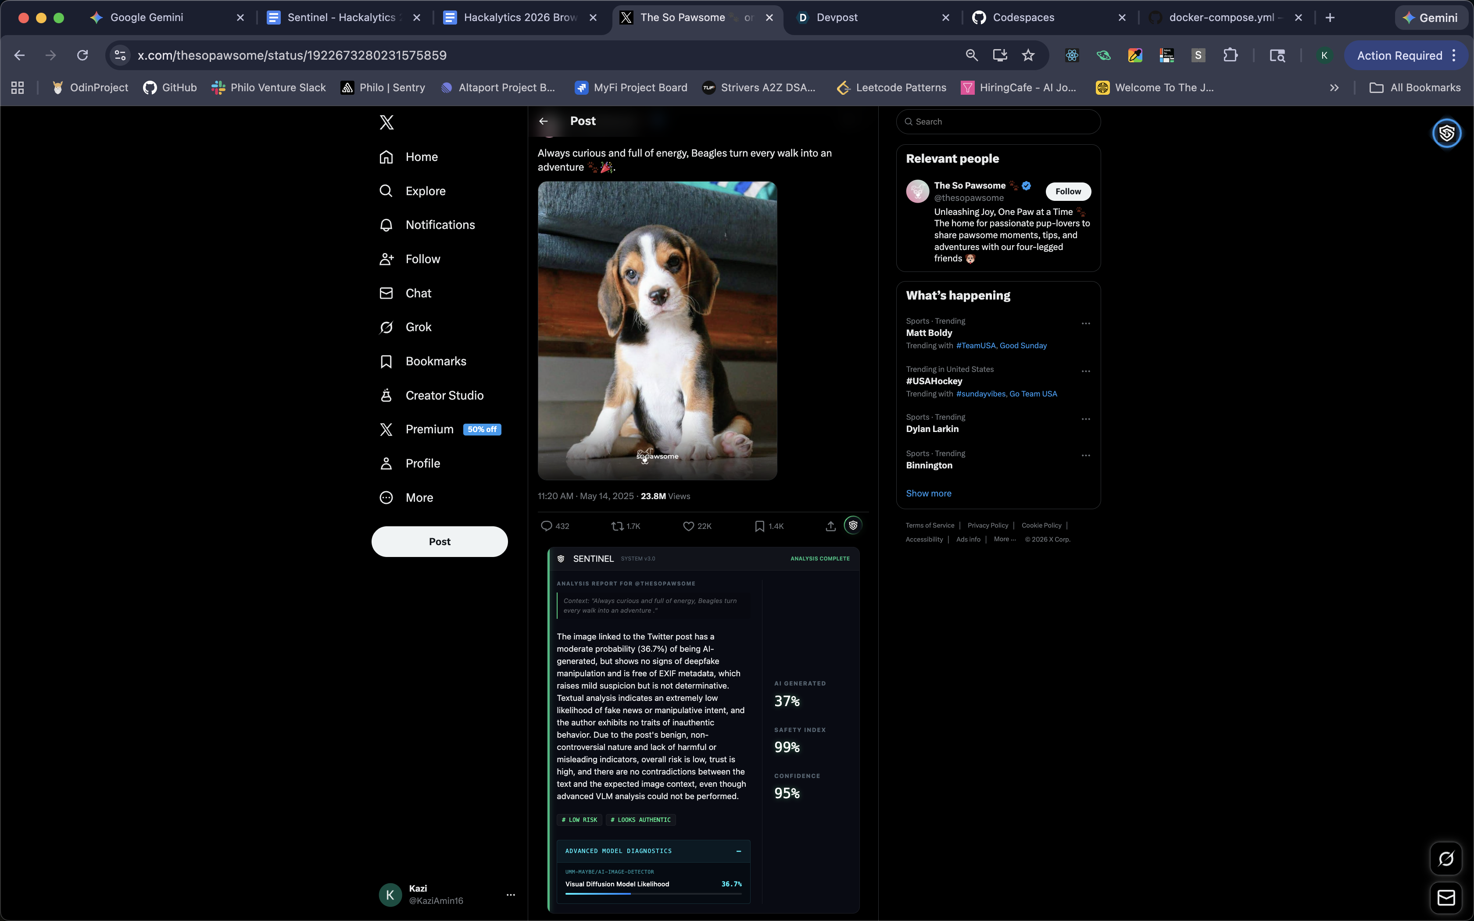
Task: Open Notifications in the left sidebar
Action: (440, 225)
